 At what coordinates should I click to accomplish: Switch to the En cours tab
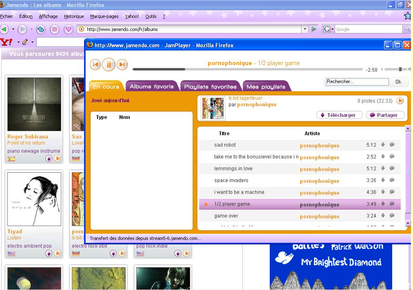click(106, 86)
